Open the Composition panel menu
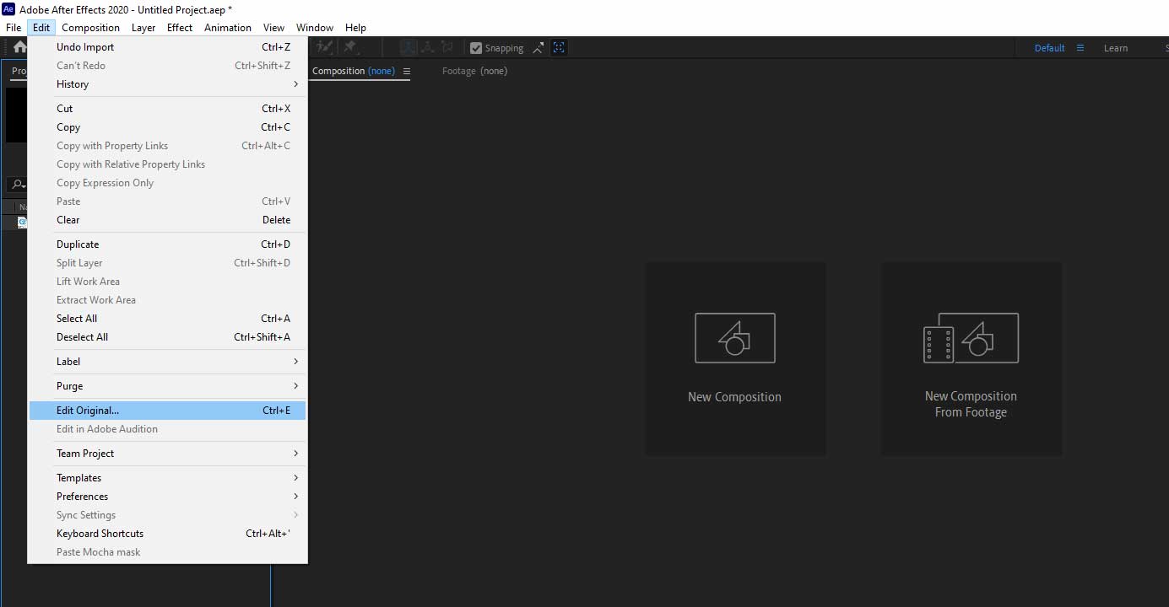Viewport: 1169px width, 607px height. pyautogui.click(x=409, y=72)
